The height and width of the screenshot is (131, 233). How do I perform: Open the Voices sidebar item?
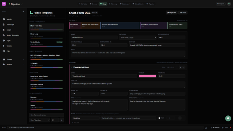point(9,46)
